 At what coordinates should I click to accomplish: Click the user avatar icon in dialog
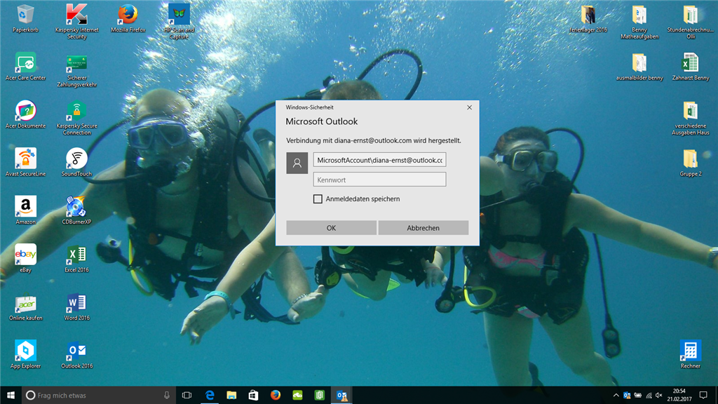pos(297,163)
